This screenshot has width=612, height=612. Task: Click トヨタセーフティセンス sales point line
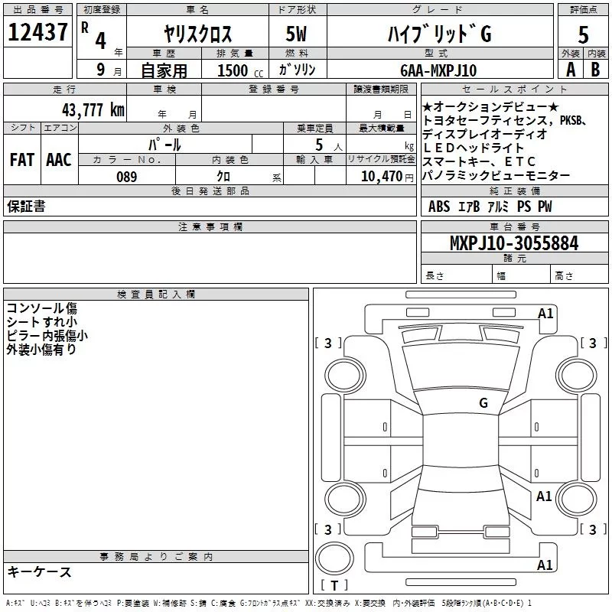click(506, 120)
